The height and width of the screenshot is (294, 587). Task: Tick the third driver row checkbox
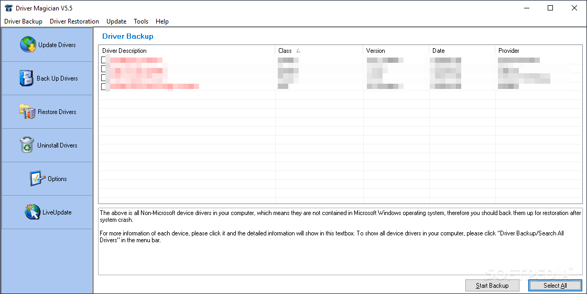[x=104, y=78]
